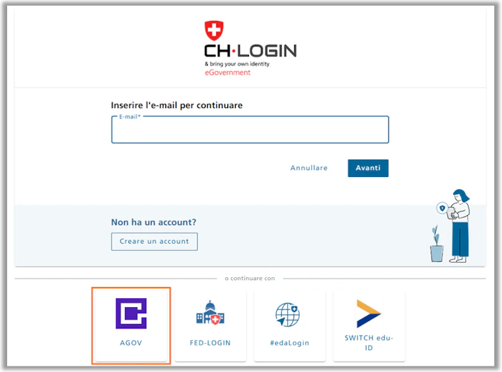
Task: Select the FED-LOGIN building icon
Action: [x=210, y=313]
